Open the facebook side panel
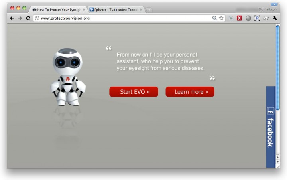This screenshot has width=287, height=180. click(x=271, y=127)
